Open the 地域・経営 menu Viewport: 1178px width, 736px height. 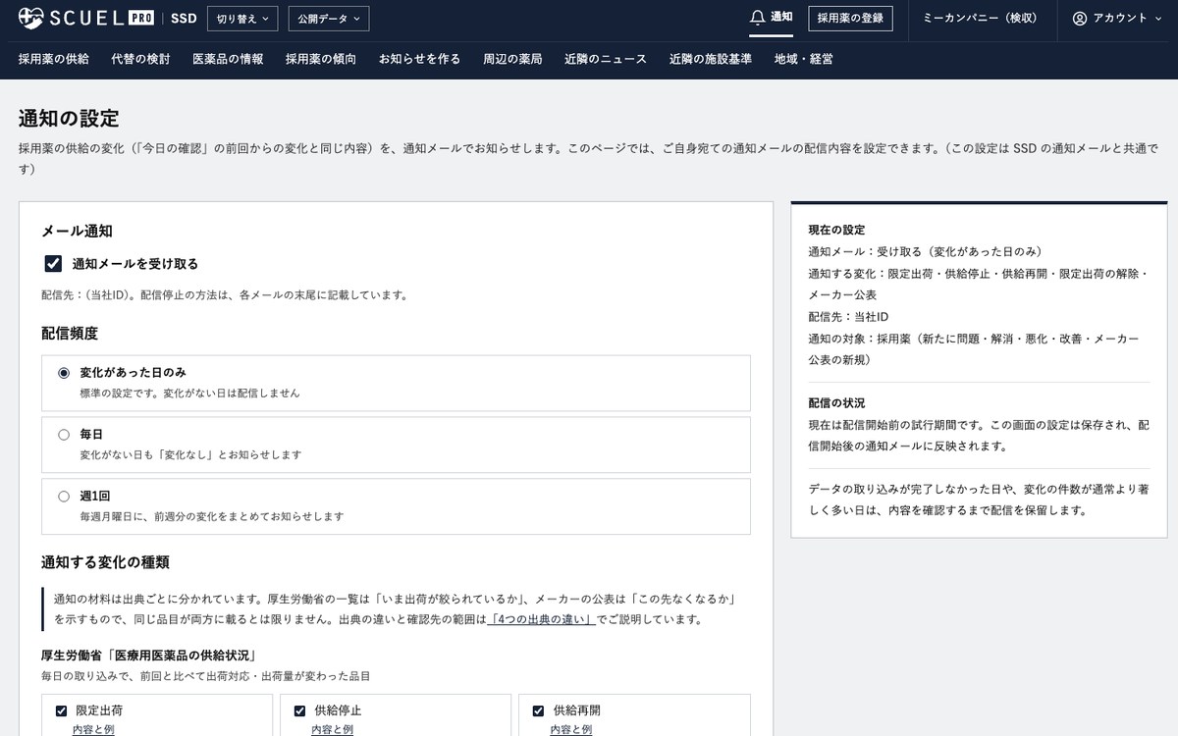coord(803,59)
